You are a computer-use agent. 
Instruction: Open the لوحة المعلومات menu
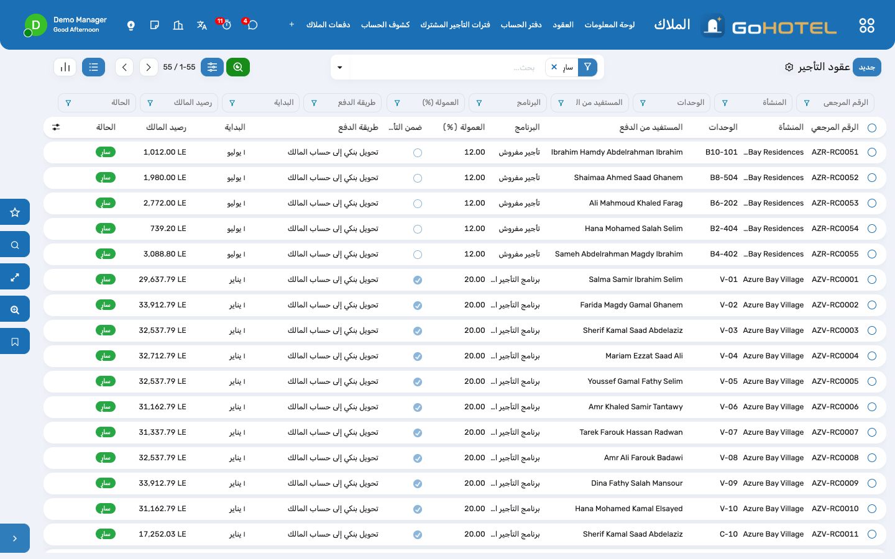point(610,25)
